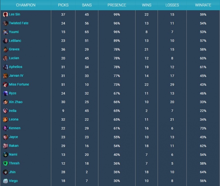Click the Viego champion portrait icon

pos(5,181)
